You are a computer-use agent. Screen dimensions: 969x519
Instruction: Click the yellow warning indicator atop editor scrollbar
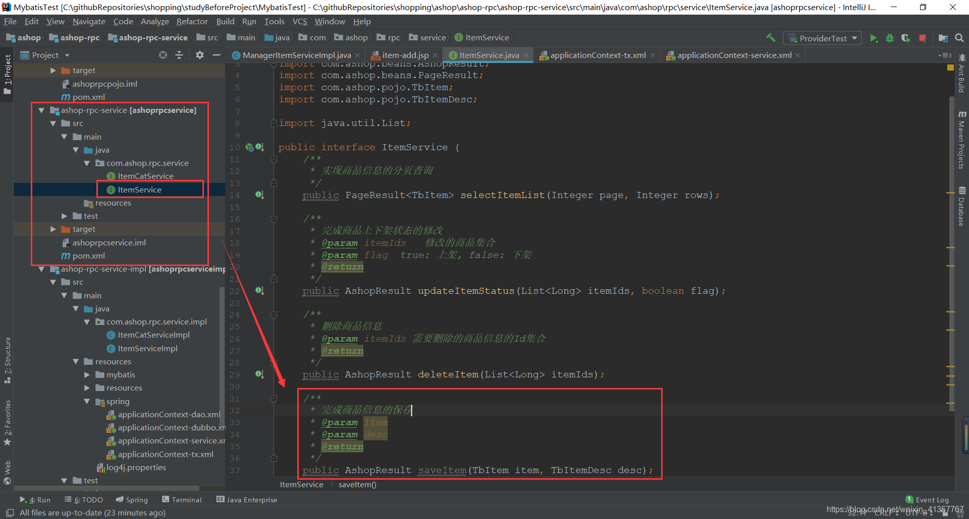tap(950, 68)
